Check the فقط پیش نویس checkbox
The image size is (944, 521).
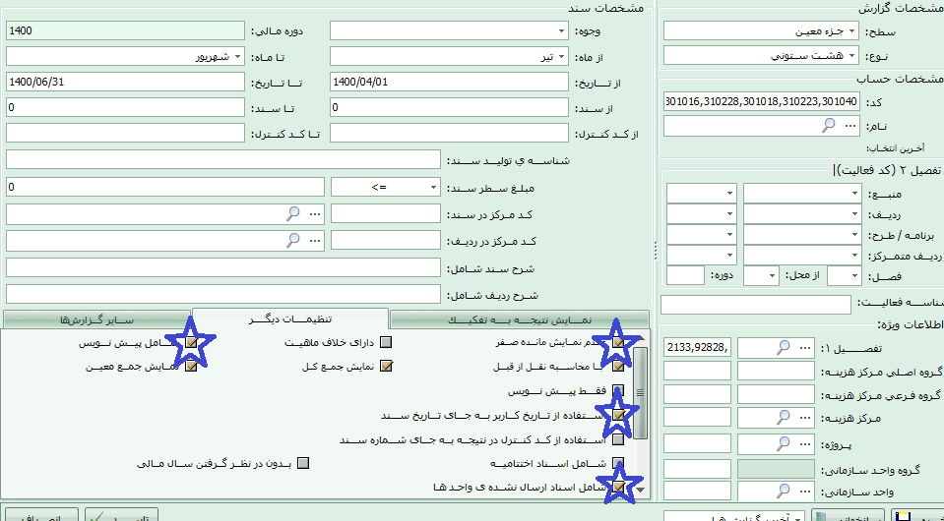(618, 391)
